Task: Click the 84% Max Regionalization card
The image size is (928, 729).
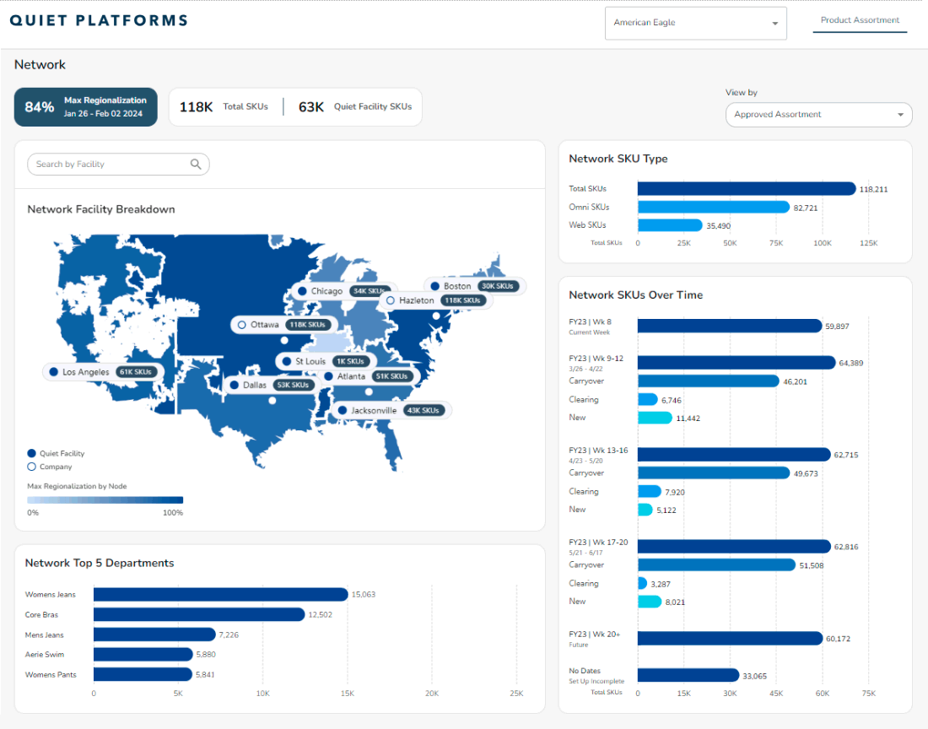Action: [x=86, y=107]
